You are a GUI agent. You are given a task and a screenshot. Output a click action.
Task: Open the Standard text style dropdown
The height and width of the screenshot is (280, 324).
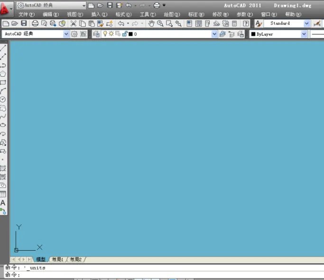(x=306, y=23)
